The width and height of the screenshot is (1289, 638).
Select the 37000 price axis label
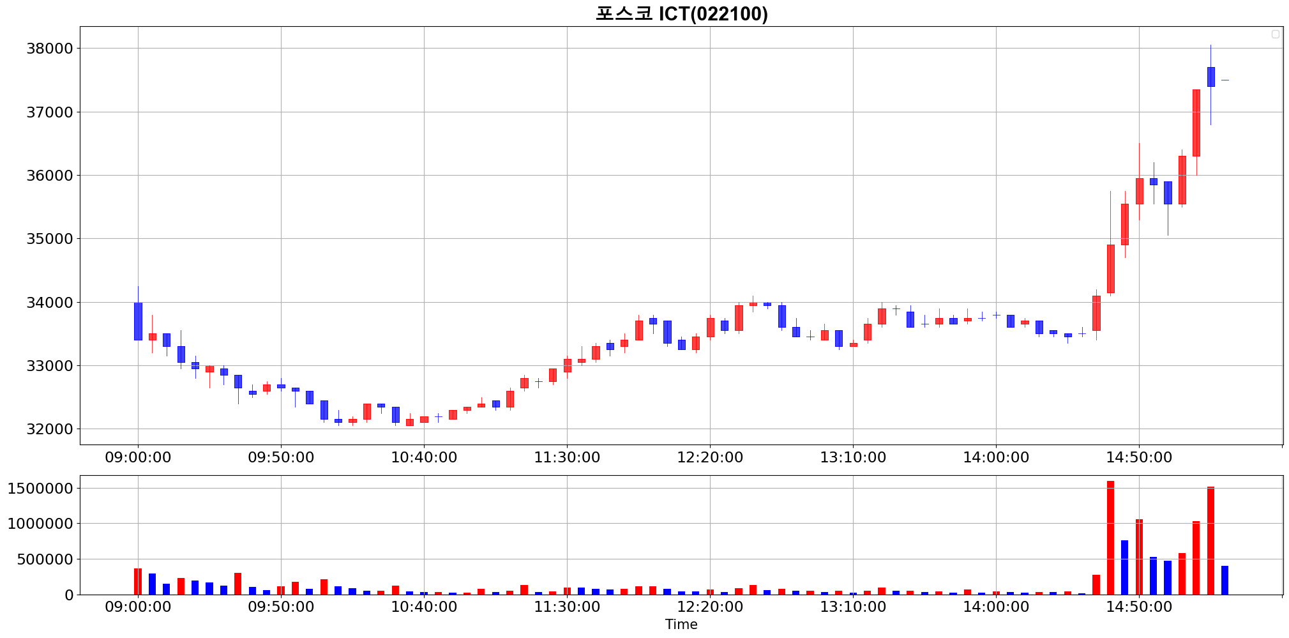[x=50, y=112]
